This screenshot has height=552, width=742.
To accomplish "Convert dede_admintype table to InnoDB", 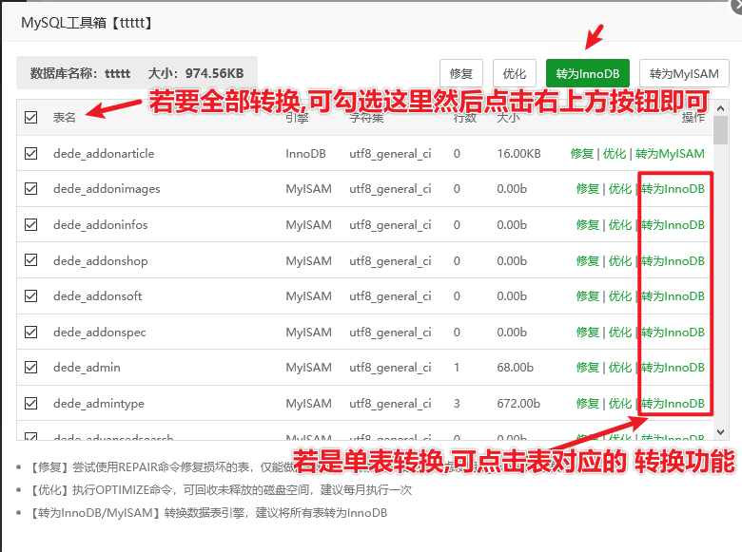I will [x=673, y=404].
